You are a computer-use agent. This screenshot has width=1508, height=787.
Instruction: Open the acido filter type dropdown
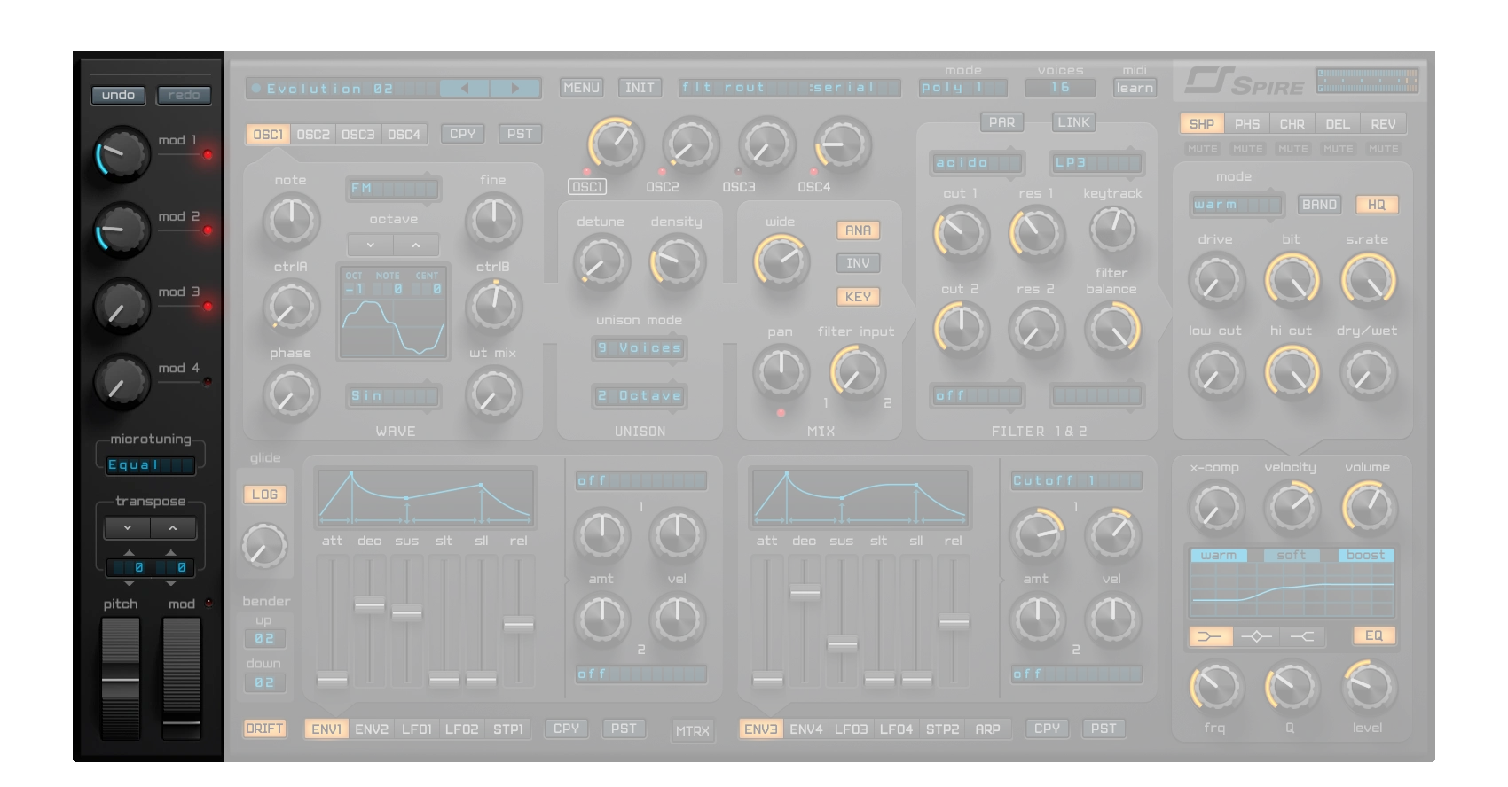pyautogui.click(x=977, y=163)
